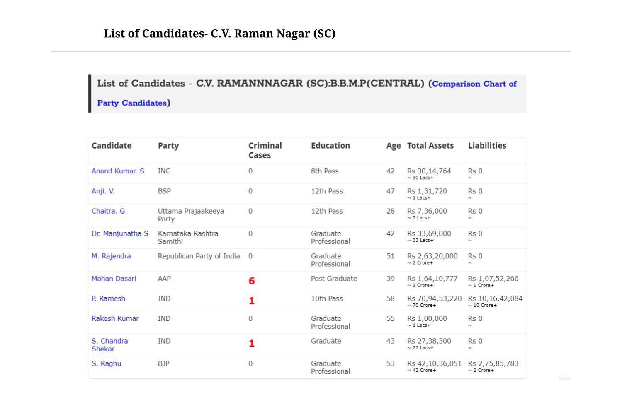Click the Liabilities column header
The width and height of the screenshot is (622, 414).
[x=487, y=146]
